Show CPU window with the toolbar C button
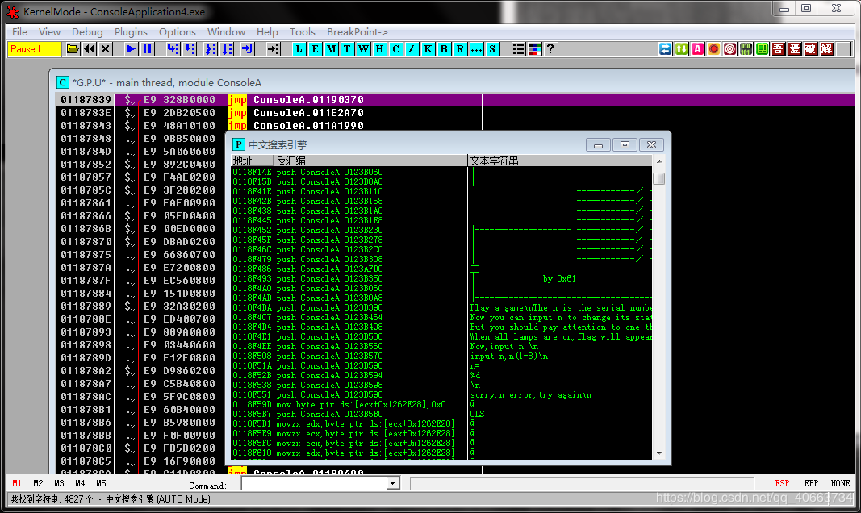This screenshot has width=861, height=513. [x=395, y=49]
